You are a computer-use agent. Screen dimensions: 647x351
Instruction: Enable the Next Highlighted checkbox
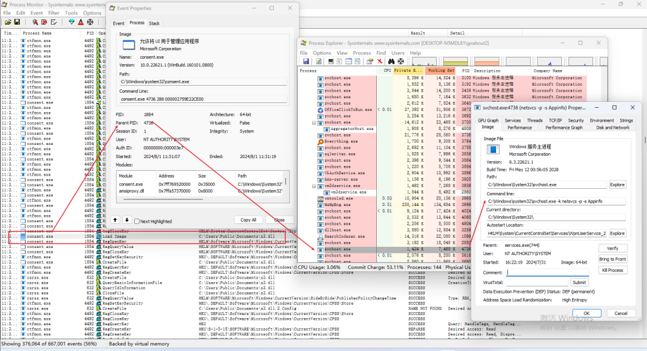137,222
